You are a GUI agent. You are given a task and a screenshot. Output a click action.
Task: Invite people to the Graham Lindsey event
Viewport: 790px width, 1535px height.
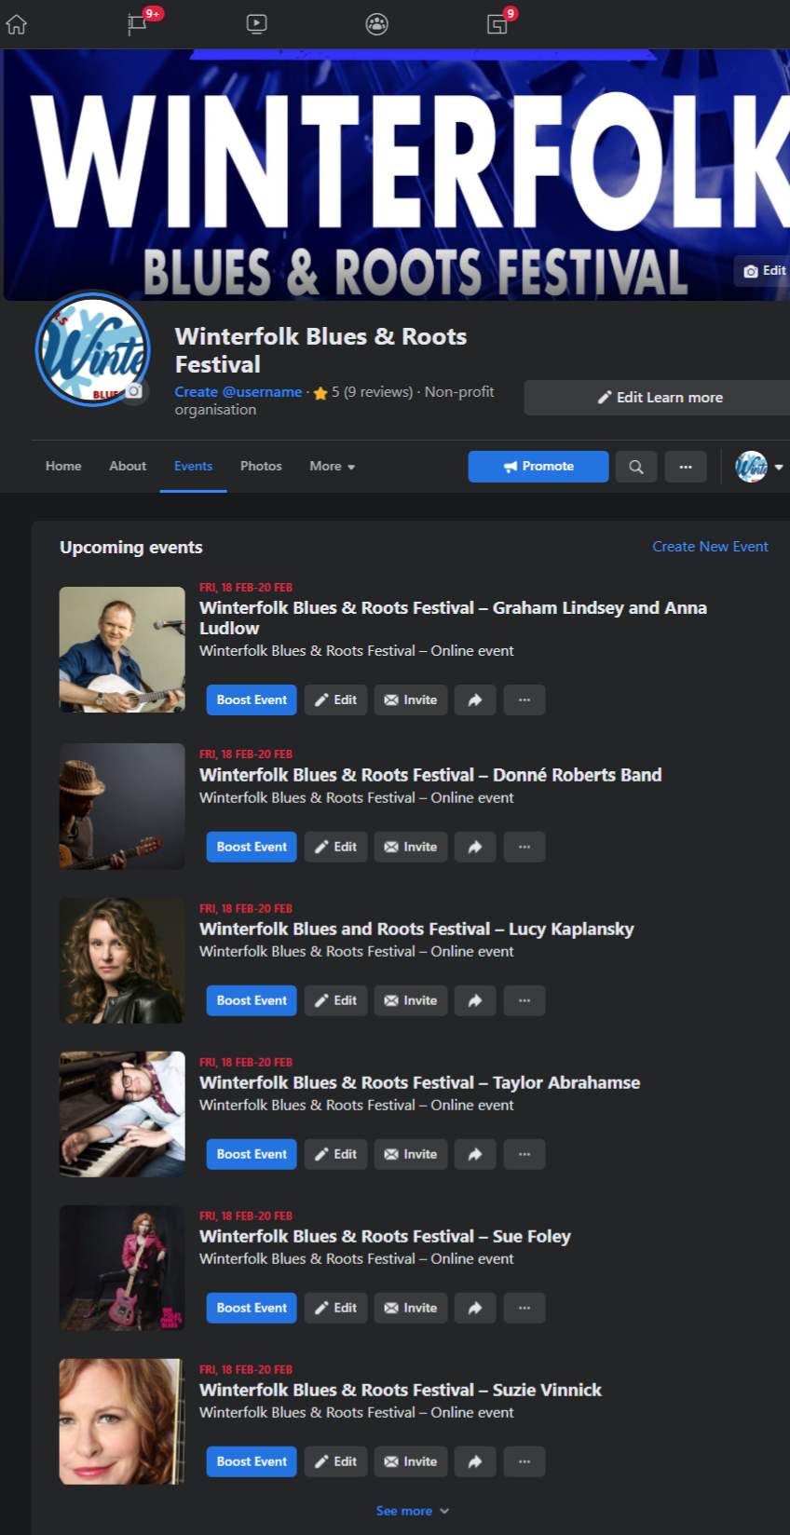point(411,700)
